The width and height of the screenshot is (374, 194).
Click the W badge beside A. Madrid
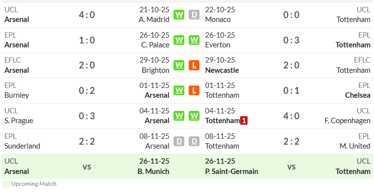coord(179,15)
